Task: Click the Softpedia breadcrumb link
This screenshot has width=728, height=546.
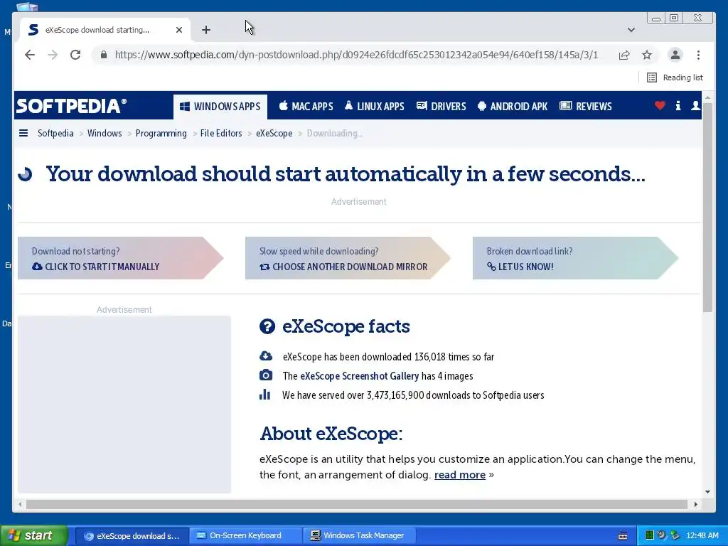Action: pos(55,133)
